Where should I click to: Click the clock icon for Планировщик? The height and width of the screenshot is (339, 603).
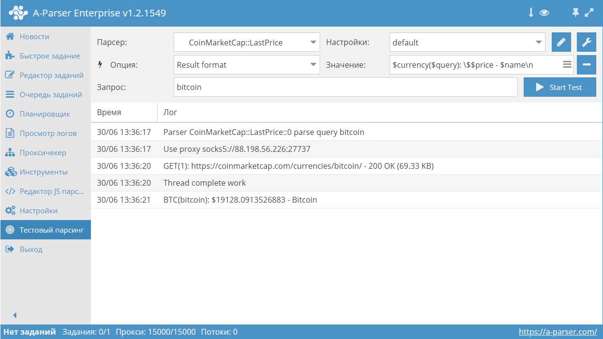pyautogui.click(x=10, y=114)
